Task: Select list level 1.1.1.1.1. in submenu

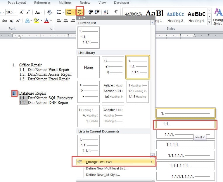Action: (x=186, y=155)
